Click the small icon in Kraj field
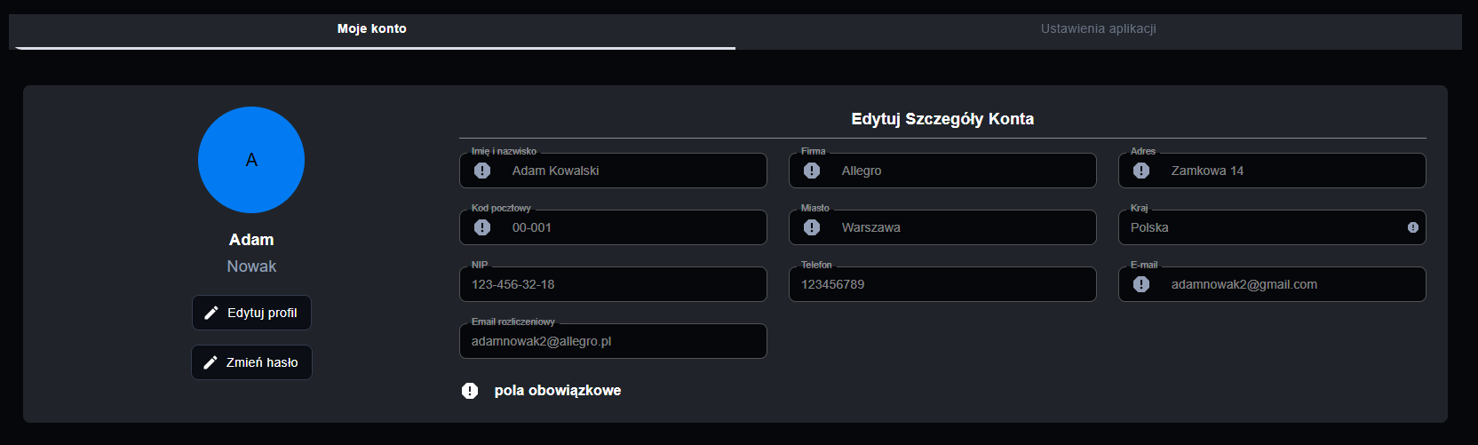This screenshot has height=445, width=1478. pos(1412,227)
